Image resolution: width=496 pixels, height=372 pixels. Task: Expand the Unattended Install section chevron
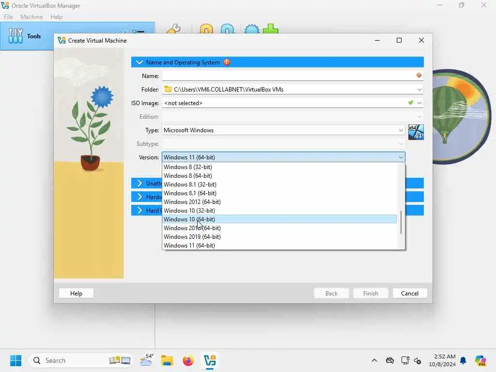pos(140,184)
